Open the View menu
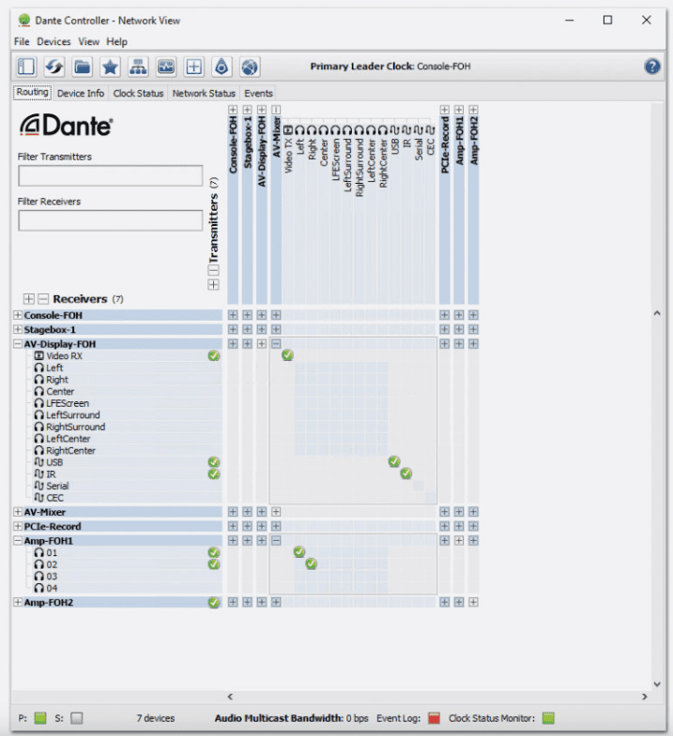The image size is (673, 736). point(88,41)
